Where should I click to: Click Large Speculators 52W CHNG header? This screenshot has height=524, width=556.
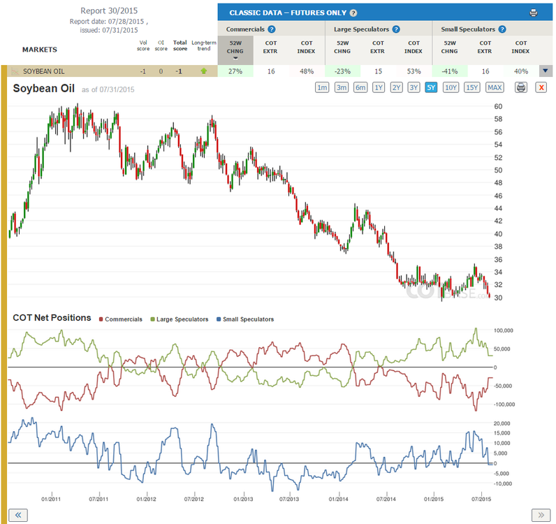pyautogui.click(x=342, y=48)
